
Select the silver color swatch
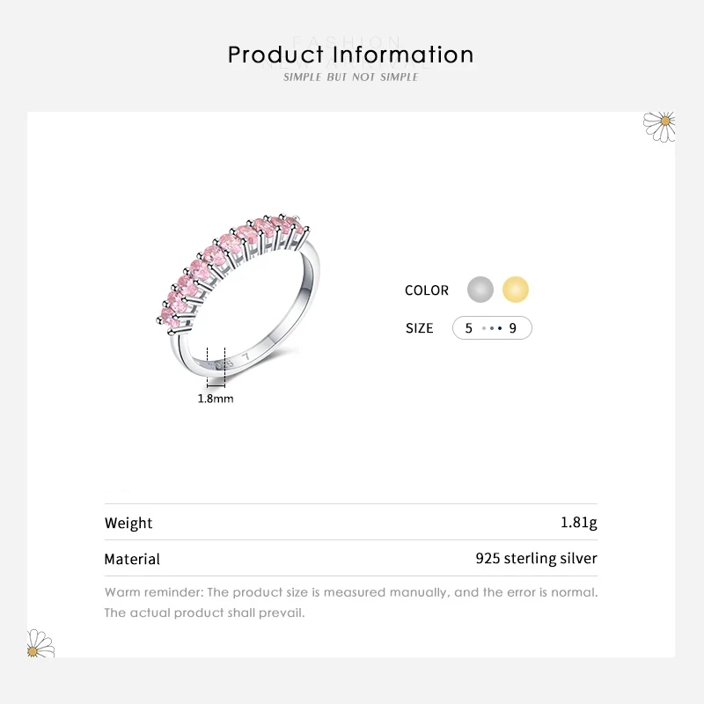click(x=480, y=290)
